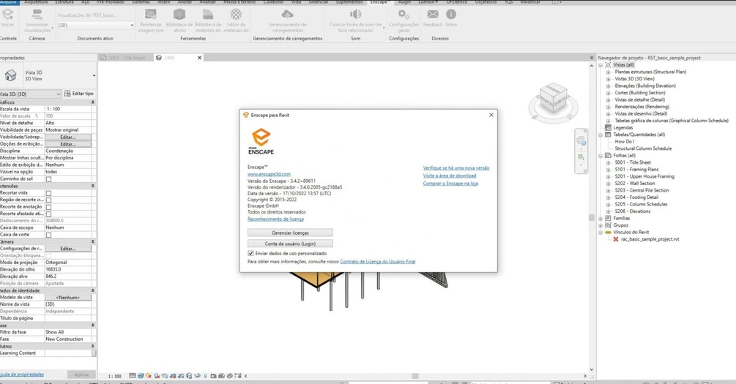This screenshot has width=736, height=384.
Task: Click Conta de usuário (Login) button
Action: [290, 244]
